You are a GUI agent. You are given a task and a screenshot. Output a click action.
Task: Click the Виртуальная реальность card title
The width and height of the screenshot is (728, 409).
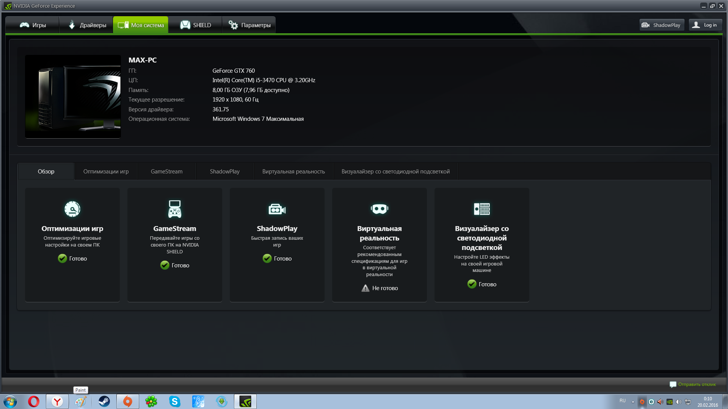click(x=380, y=233)
